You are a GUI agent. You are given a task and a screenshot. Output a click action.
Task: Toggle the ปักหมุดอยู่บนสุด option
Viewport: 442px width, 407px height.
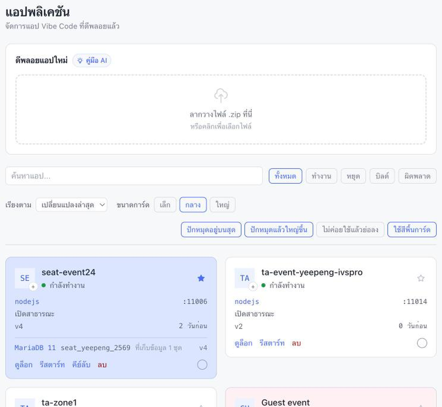(x=211, y=230)
